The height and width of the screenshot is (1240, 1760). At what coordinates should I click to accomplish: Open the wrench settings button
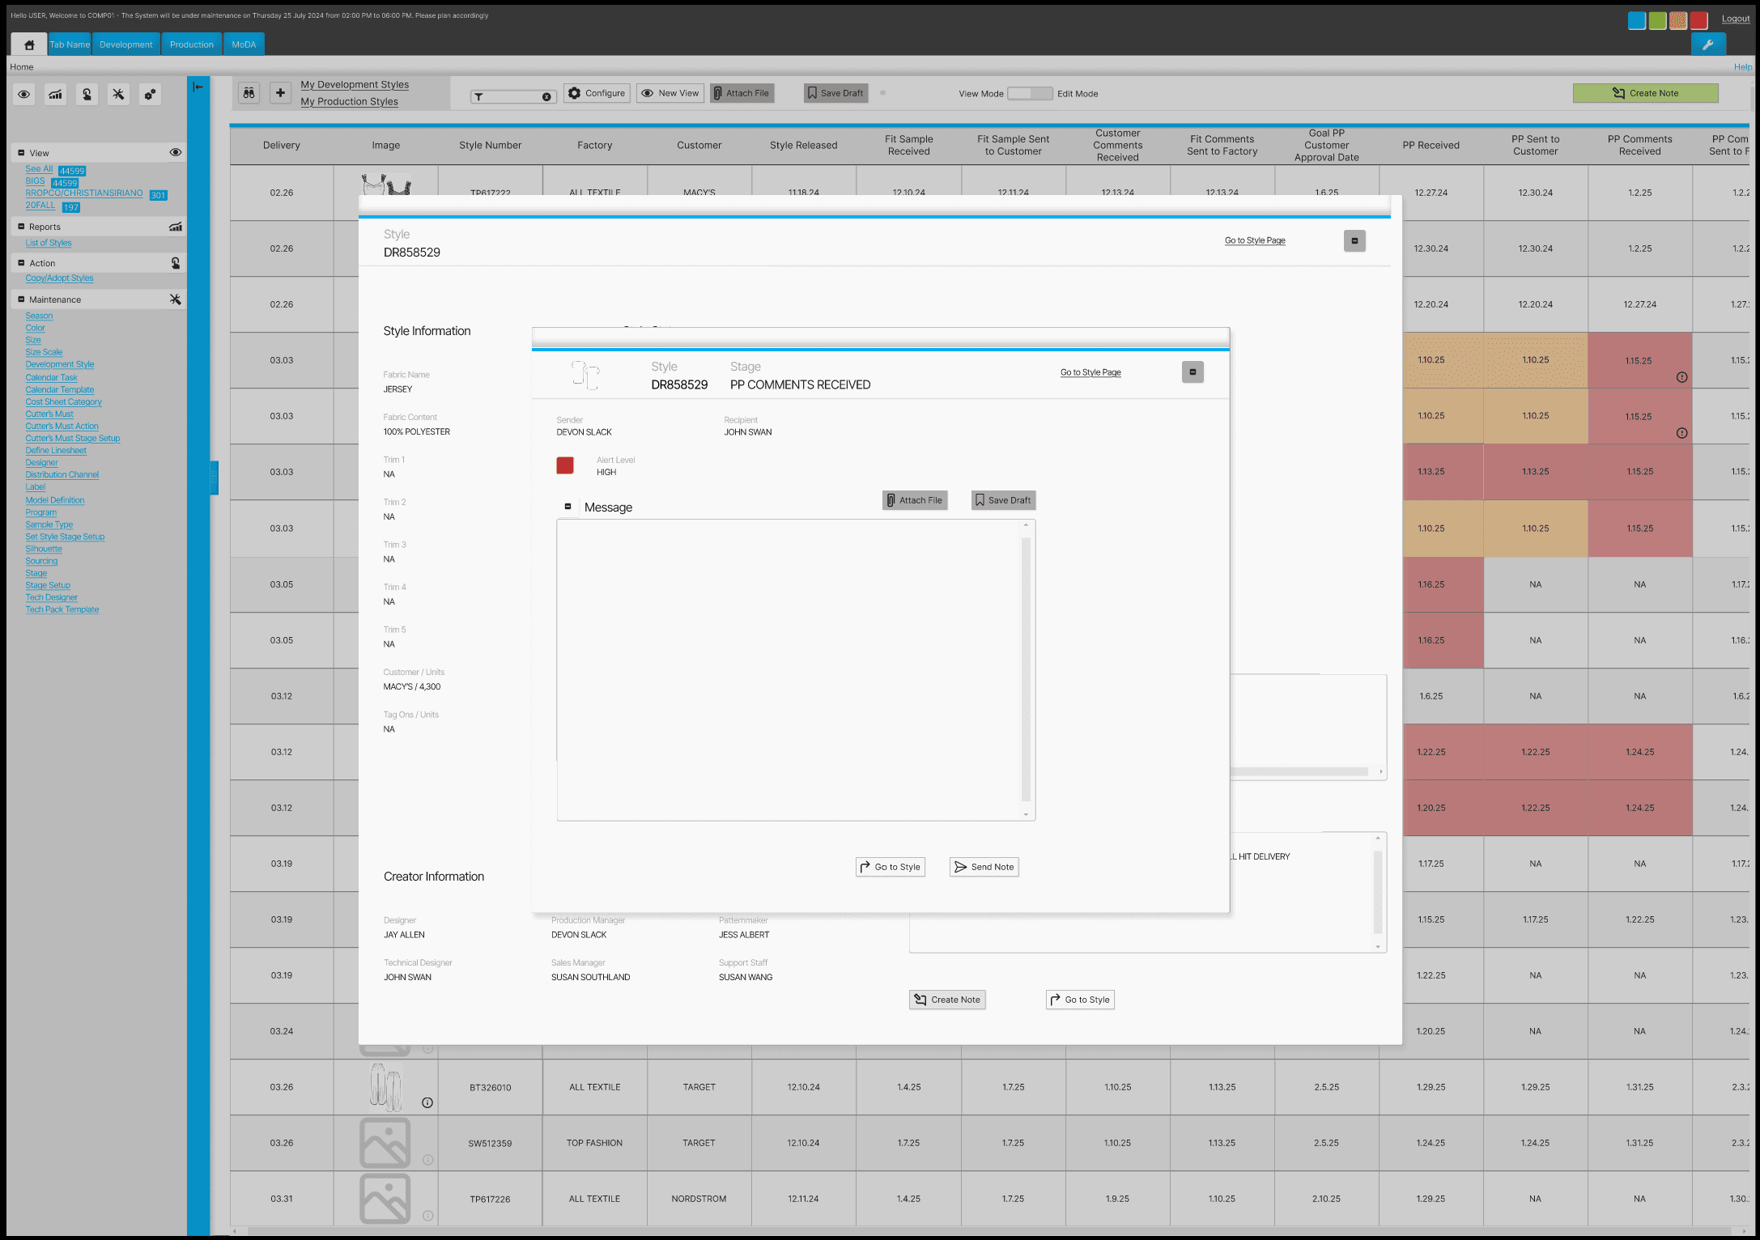point(1708,45)
